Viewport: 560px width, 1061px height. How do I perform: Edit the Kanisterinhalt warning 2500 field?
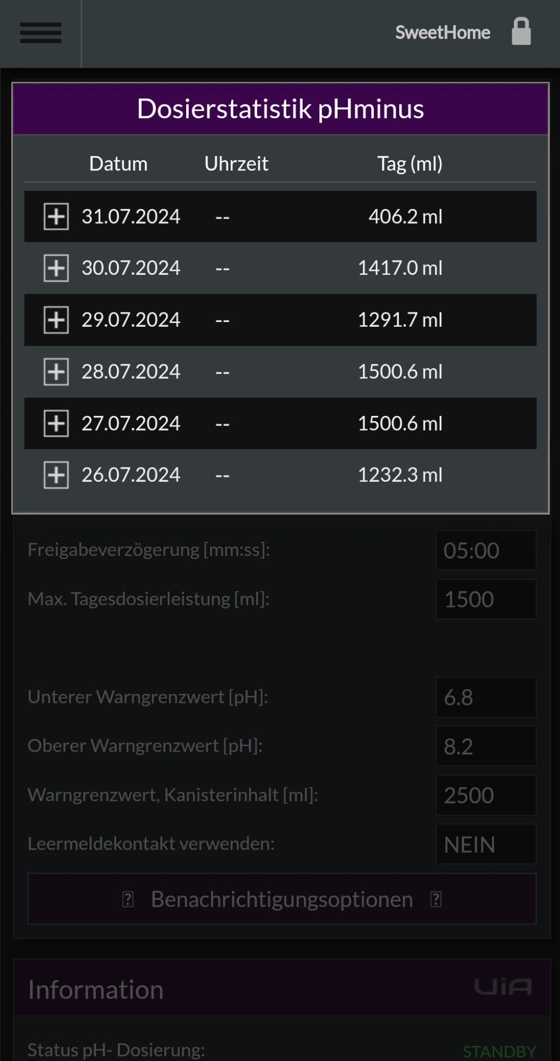pyautogui.click(x=486, y=795)
